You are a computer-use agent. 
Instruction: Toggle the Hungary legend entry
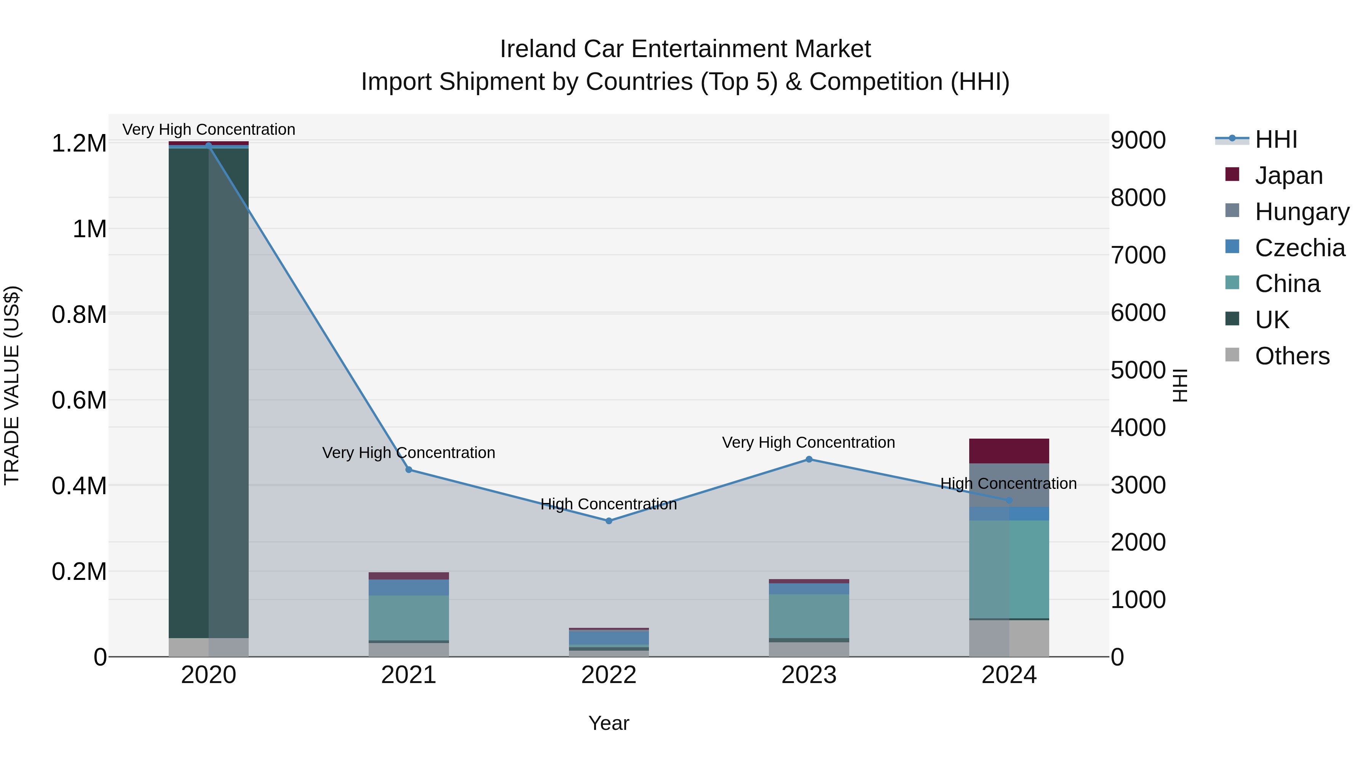(x=1287, y=212)
